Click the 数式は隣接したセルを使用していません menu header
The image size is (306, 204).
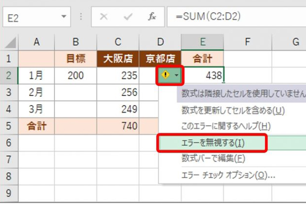[241, 94]
